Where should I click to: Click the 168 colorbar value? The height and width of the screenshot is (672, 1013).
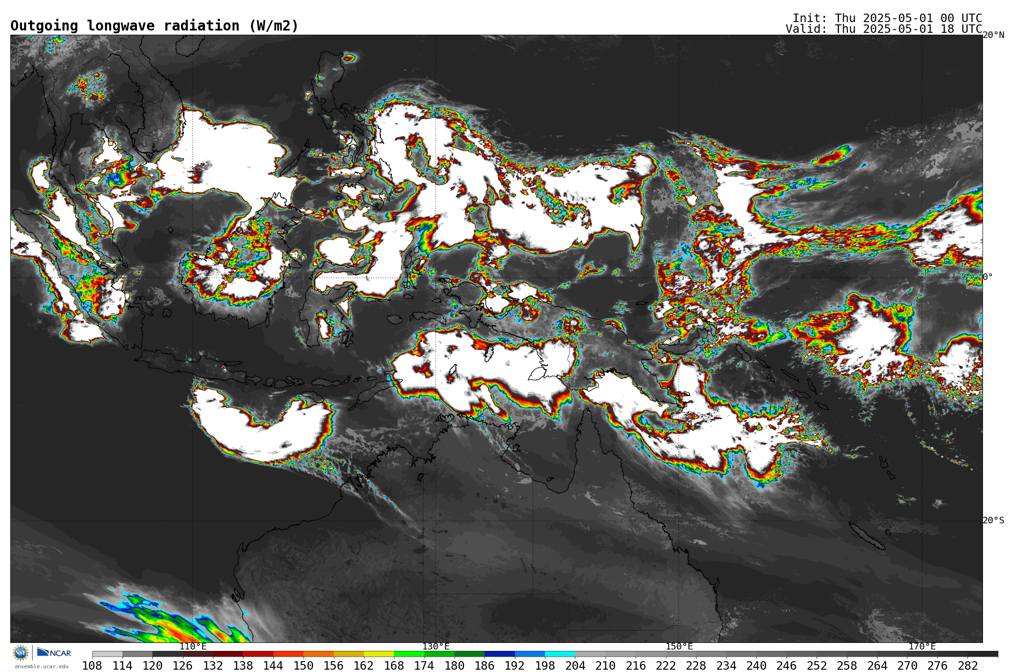(x=394, y=665)
